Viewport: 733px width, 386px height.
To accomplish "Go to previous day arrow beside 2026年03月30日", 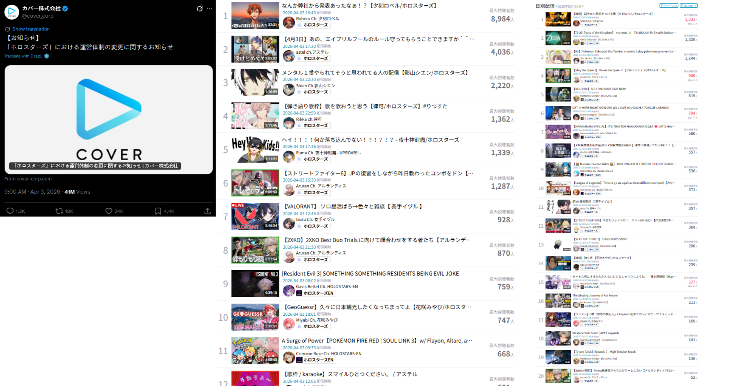I will (x=556, y=6).
